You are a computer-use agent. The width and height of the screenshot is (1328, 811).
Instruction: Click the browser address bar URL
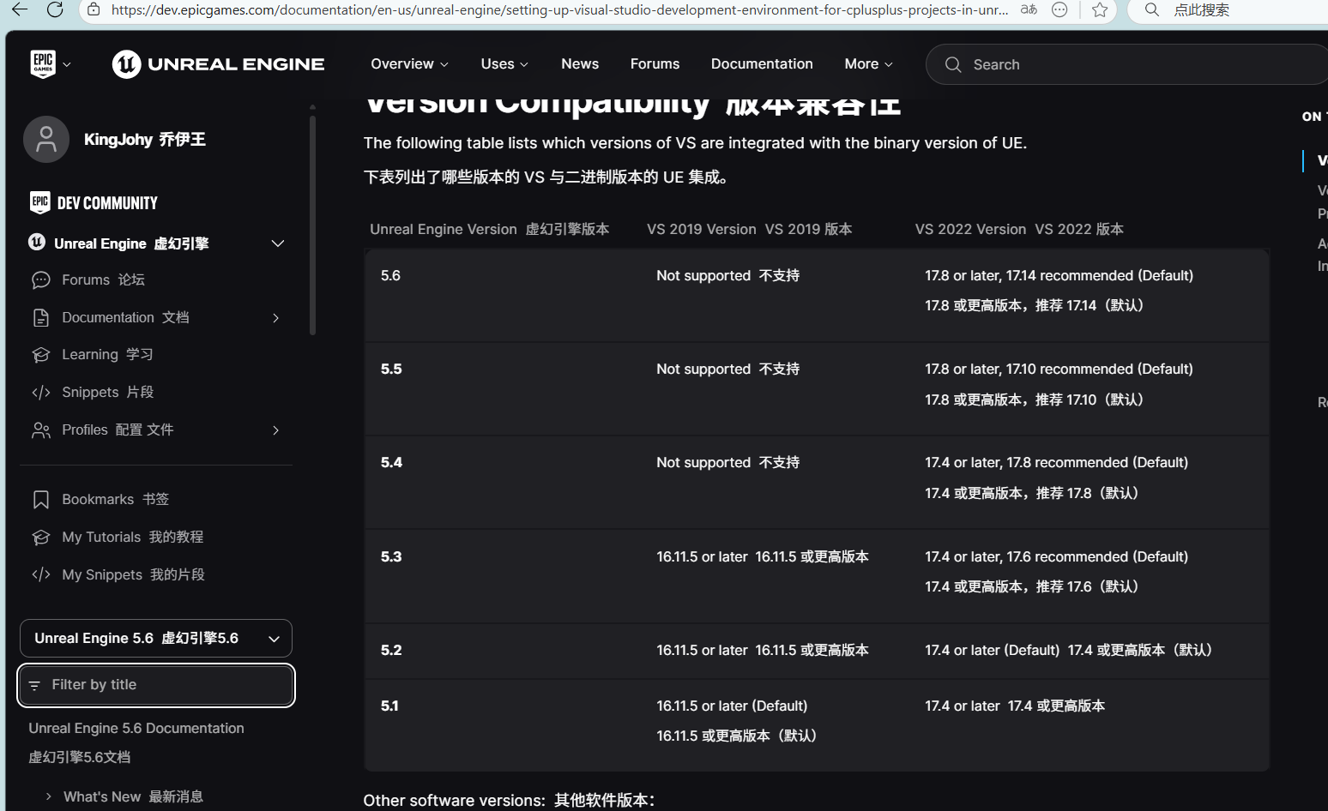pyautogui.click(x=559, y=9)
